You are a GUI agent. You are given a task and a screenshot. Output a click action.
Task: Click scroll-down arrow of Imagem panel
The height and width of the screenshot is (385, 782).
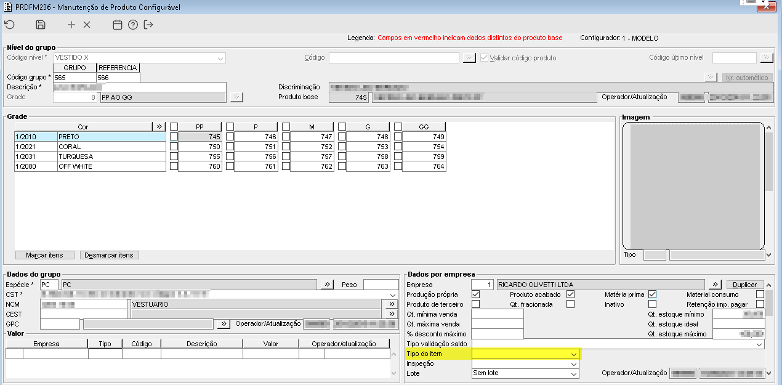tap(769, 254)
